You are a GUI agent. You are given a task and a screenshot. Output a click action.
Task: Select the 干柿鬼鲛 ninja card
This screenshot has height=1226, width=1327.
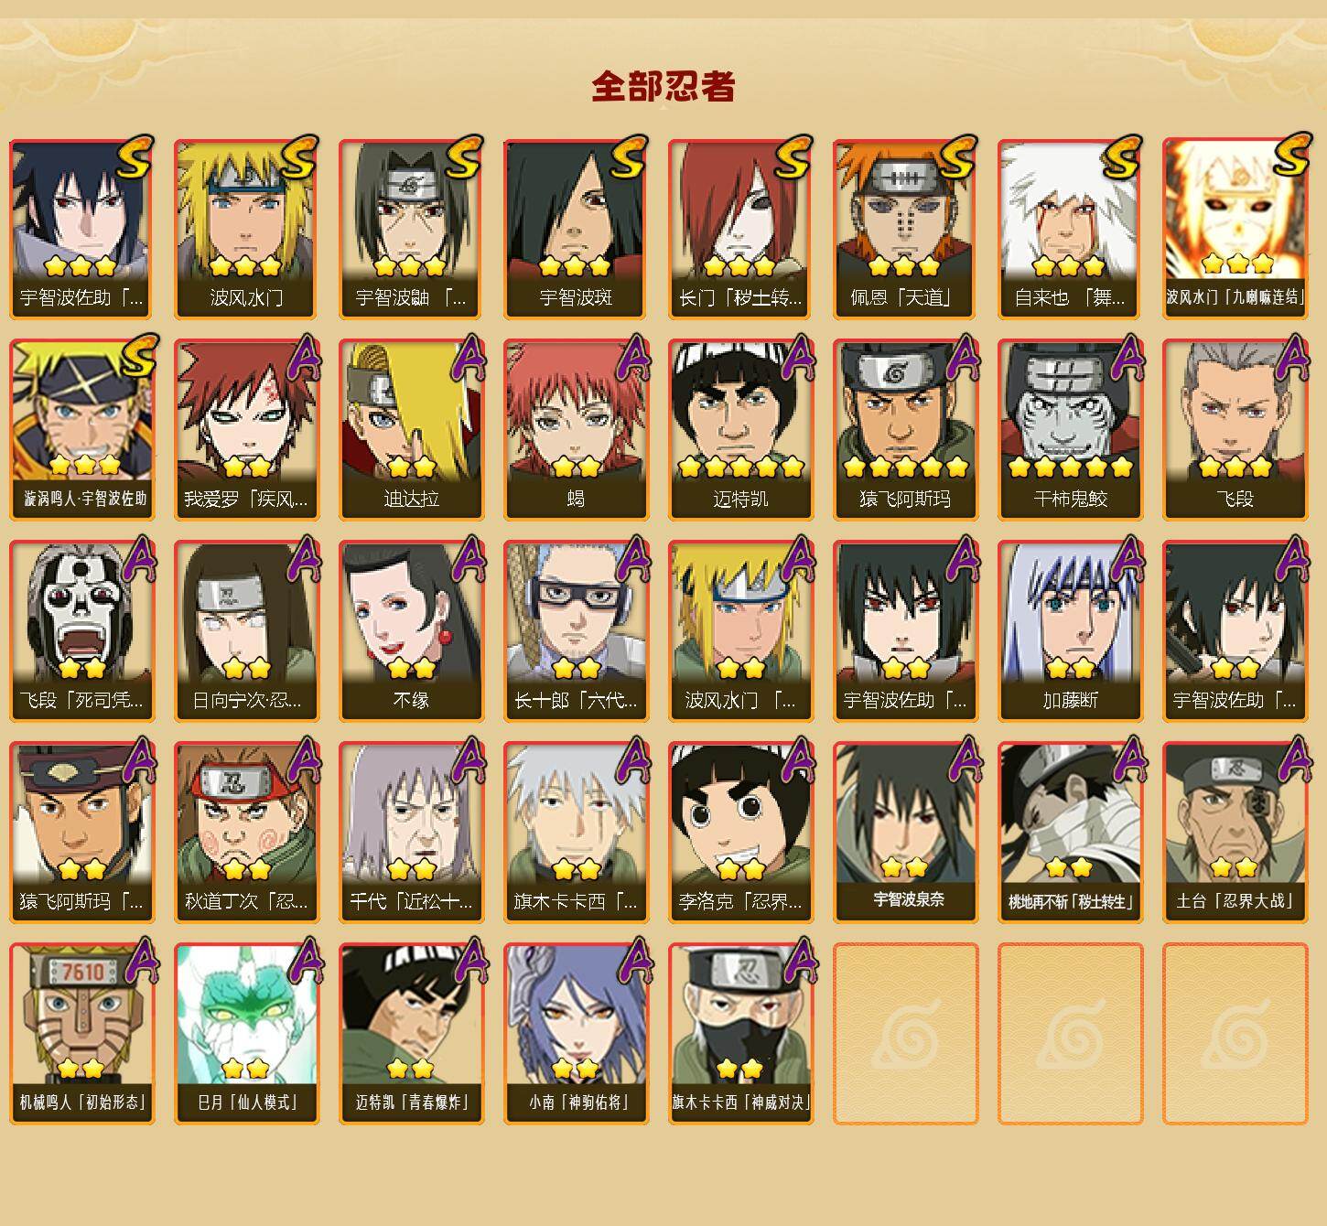(x=1070, y=430)
